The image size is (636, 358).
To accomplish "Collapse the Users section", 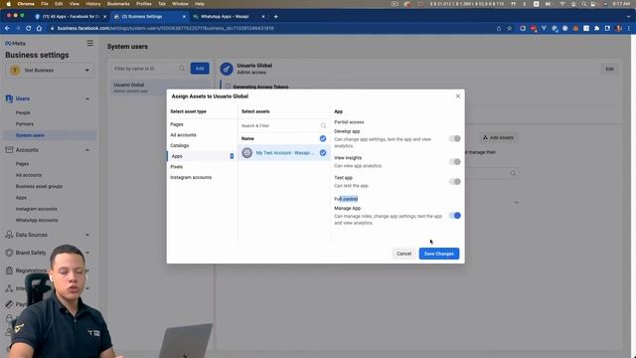I will click(x=87, y=98).
